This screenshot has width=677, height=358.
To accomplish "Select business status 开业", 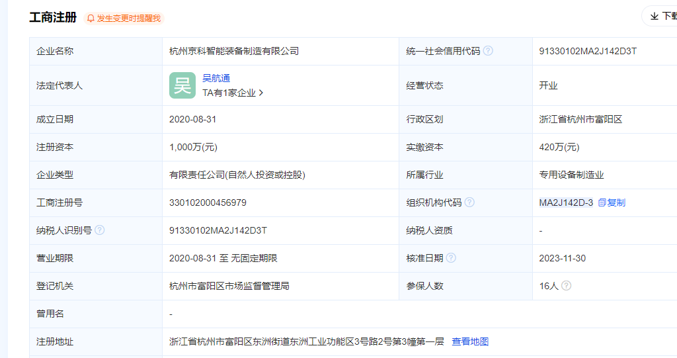I will coord(548,85).
